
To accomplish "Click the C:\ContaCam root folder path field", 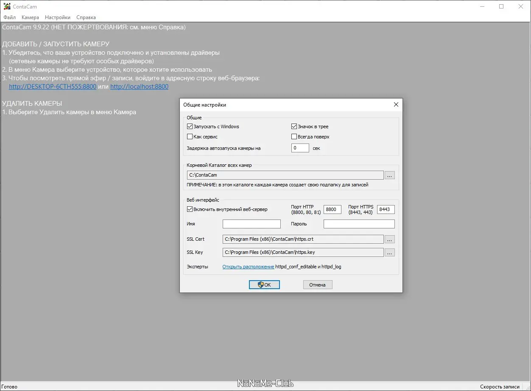I will click(x=285, y=175).
